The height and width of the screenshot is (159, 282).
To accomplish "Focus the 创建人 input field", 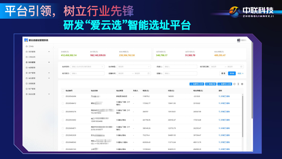I will coord(180,73).
